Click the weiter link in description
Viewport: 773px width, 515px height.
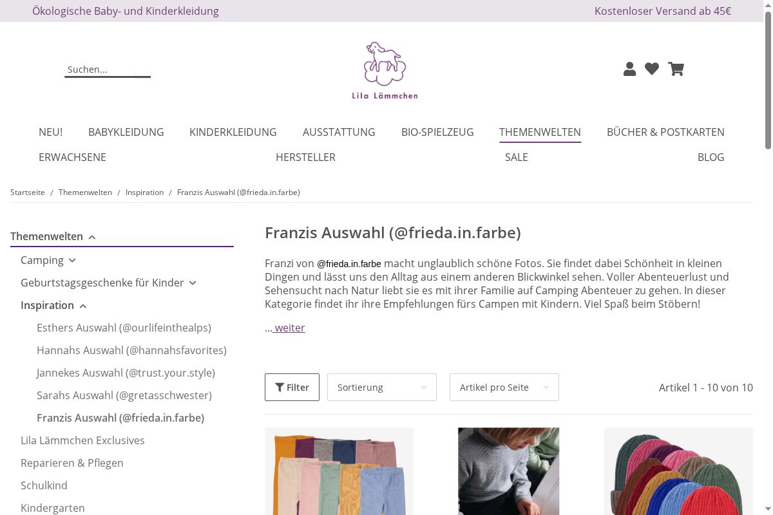coord(289,328)
